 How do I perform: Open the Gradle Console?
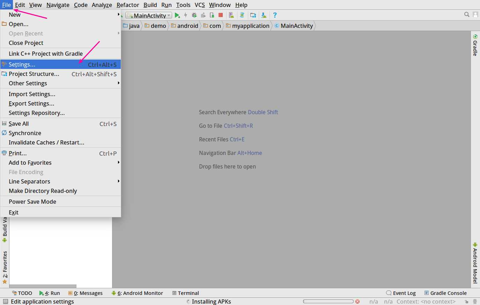[445, 293]
